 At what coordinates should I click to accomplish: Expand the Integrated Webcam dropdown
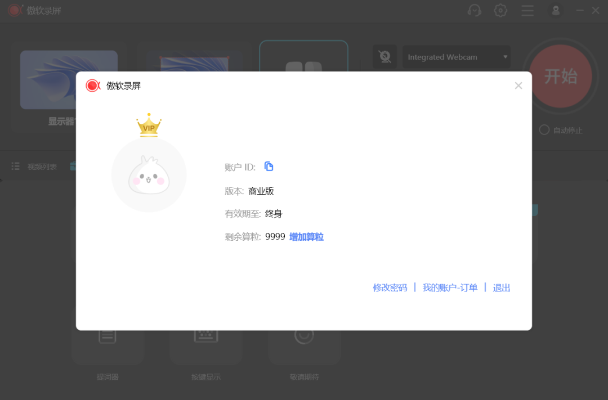(x=457, y=57)
